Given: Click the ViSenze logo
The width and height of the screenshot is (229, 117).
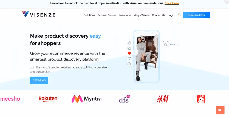Looking at the screenshot, I should pyautogui.click(x=39, y=14).
